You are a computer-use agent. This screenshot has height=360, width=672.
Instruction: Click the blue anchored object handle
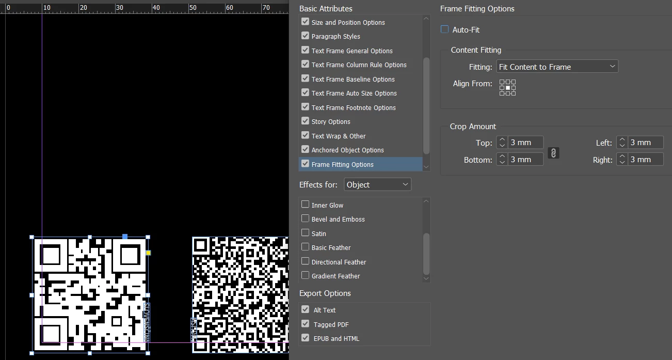pyautogui.click(x=124, y=237)
